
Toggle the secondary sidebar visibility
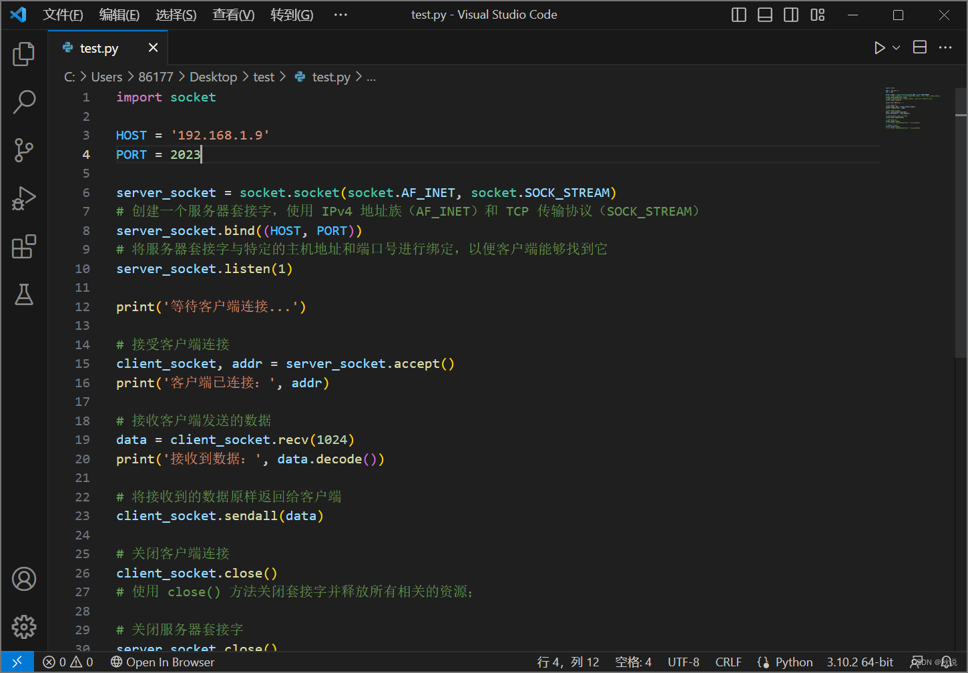[x=791, y=14]
